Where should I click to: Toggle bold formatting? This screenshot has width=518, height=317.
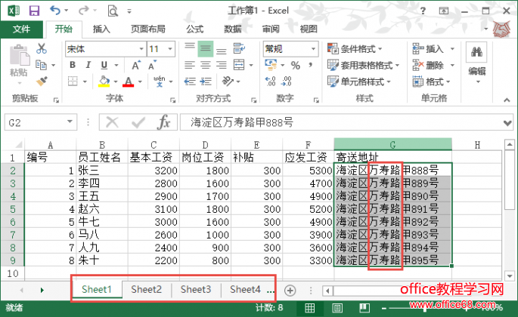pos(73,65)
